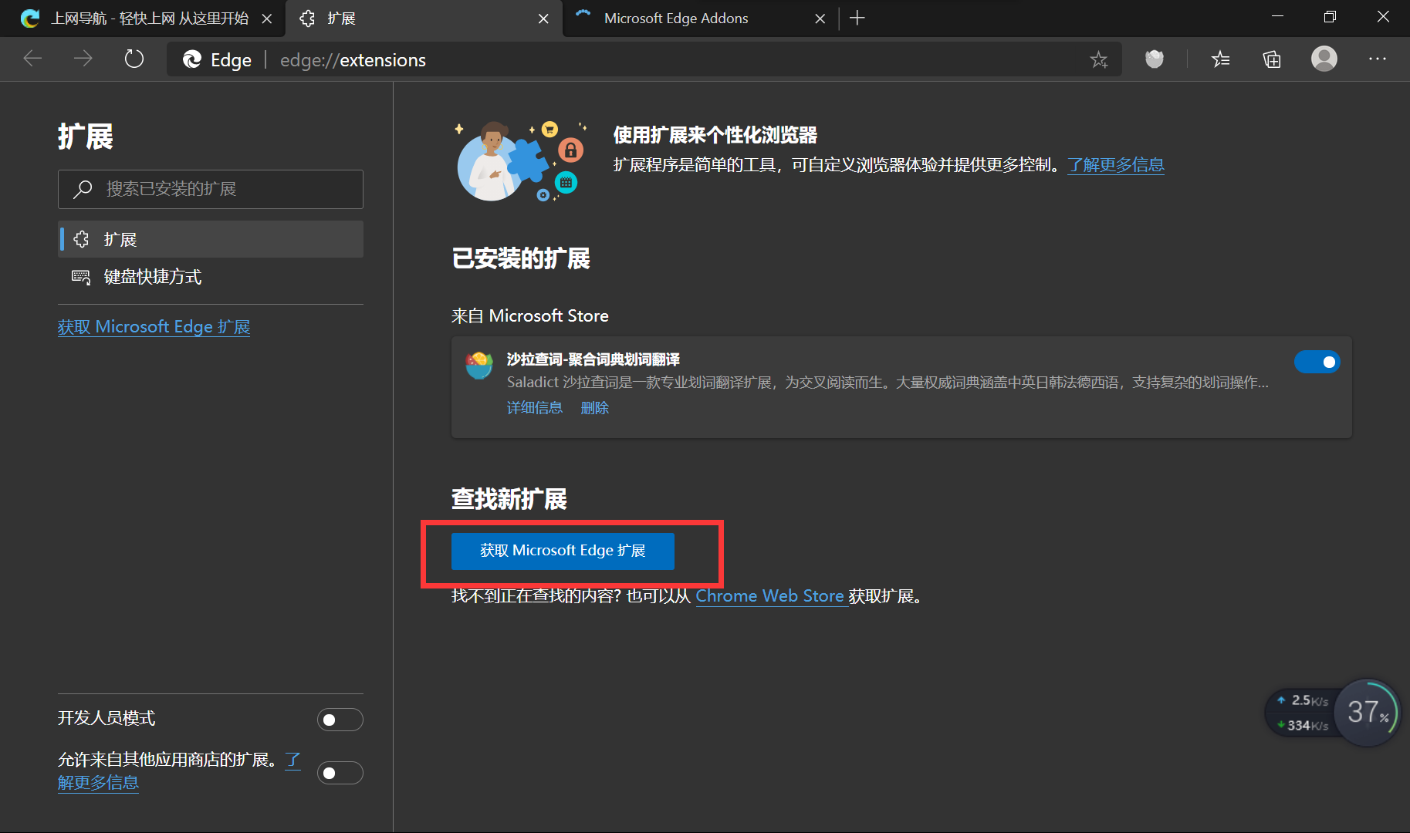The width and height of the screenshot is (1410, 833).
Task: Click the 沙拉查词-聚合词典划词翻译 title
Action: coord(593,359)
